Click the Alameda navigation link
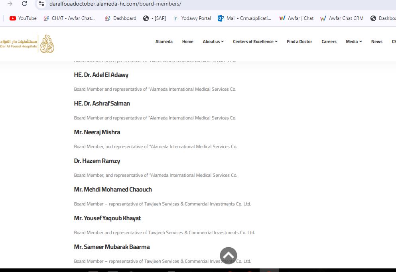This screenshot has height=272, width=396. (164, 42)
